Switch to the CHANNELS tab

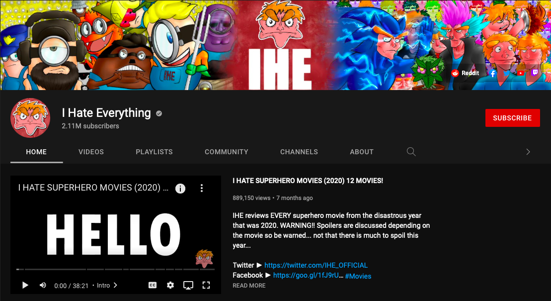coord(299,152)
